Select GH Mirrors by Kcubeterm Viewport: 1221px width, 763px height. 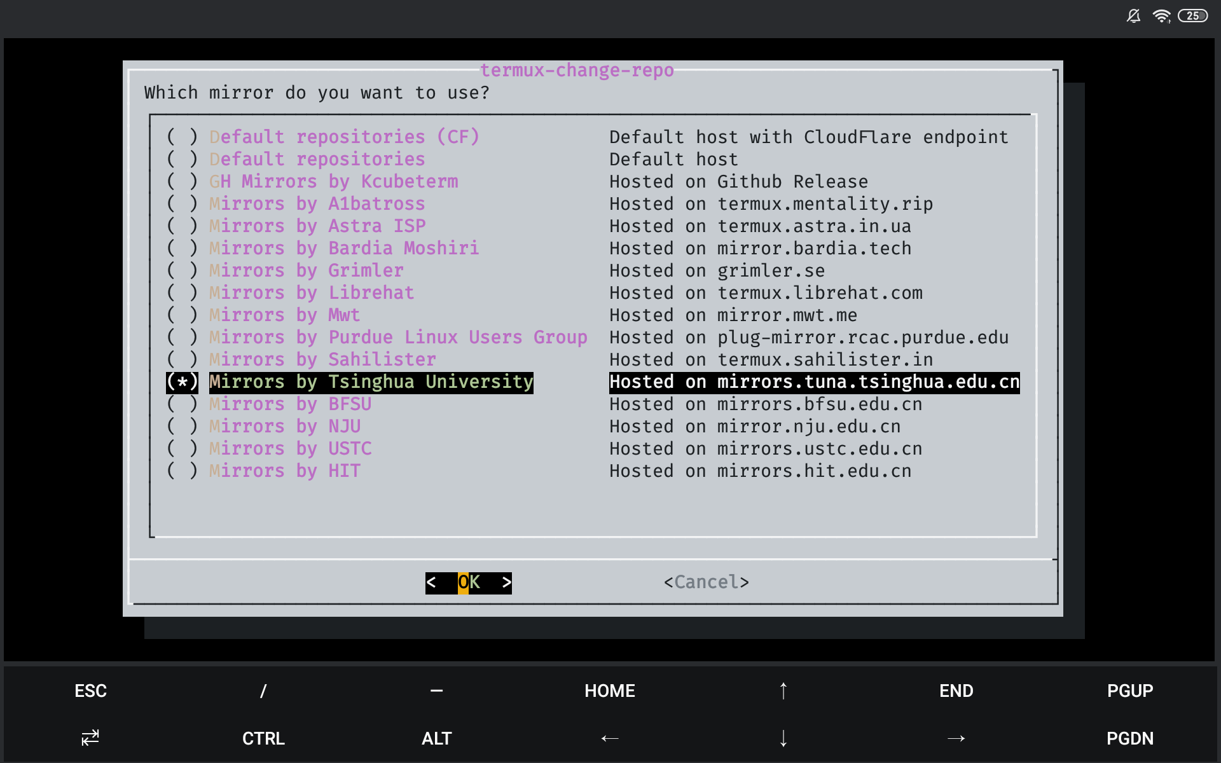(333, 181)
